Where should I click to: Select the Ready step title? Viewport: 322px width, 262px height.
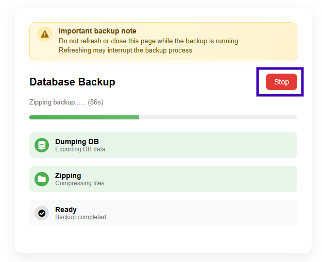click(x=66, y=209)
